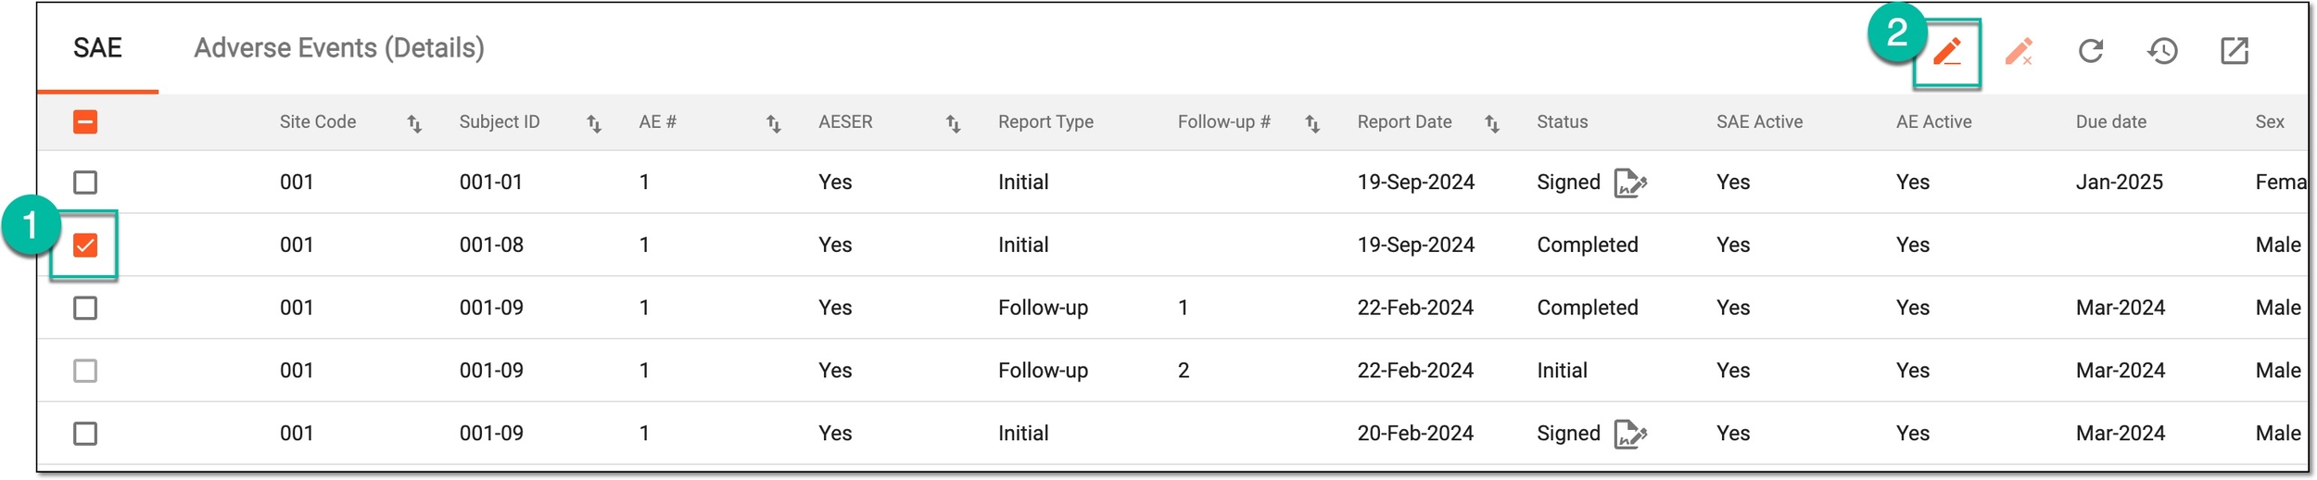Select the Follow-up 2 row for 001-09
This screenshot has height=480, width=2317.
(x=1172, y=371)
